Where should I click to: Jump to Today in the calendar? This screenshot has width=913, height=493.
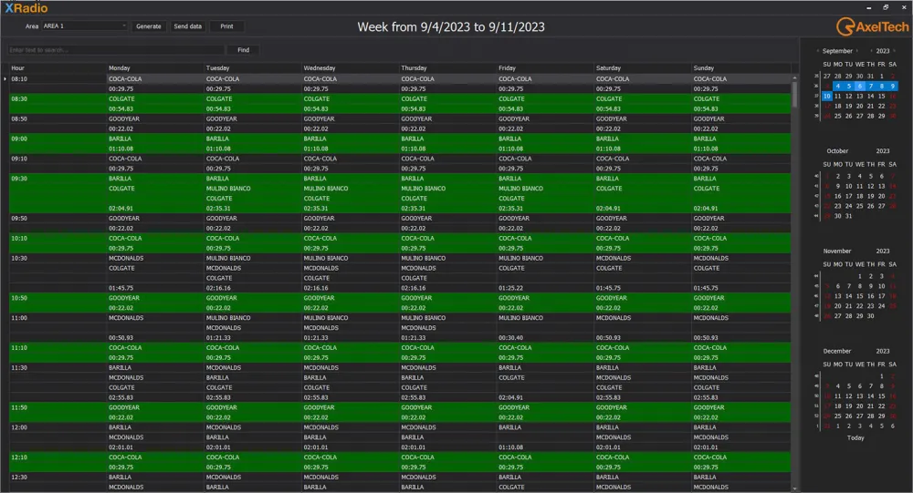855,437
